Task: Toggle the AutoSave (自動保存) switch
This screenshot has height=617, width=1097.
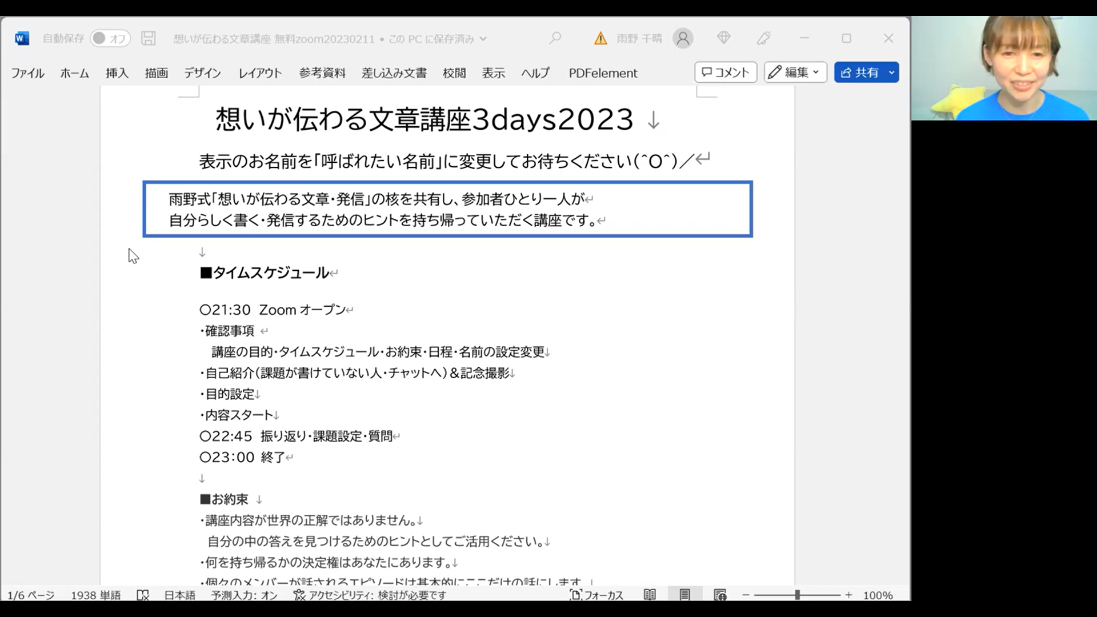Action: pos(110,38)
